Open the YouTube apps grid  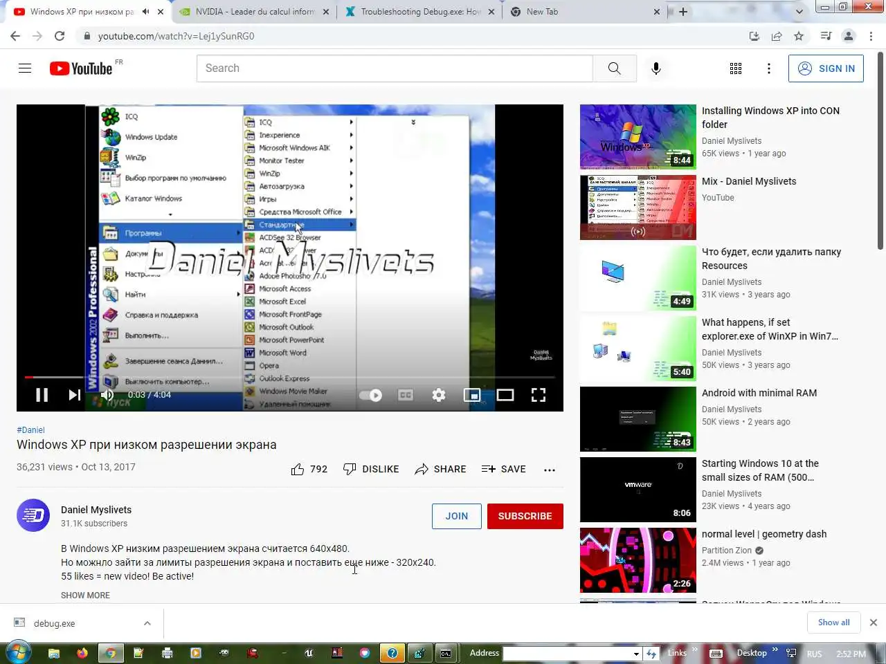pos(736,68)
